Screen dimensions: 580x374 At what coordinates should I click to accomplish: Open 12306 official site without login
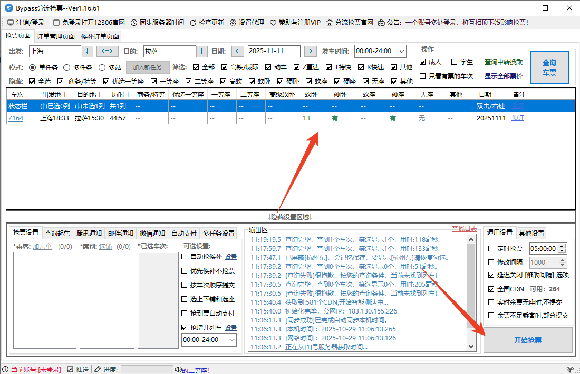tap(89, 23)
